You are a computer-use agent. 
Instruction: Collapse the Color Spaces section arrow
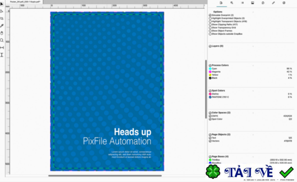[253, 113]
